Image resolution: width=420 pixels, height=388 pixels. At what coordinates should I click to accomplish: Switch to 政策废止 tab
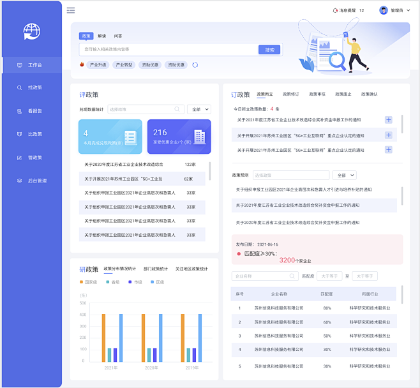click(x=343, y=94)
